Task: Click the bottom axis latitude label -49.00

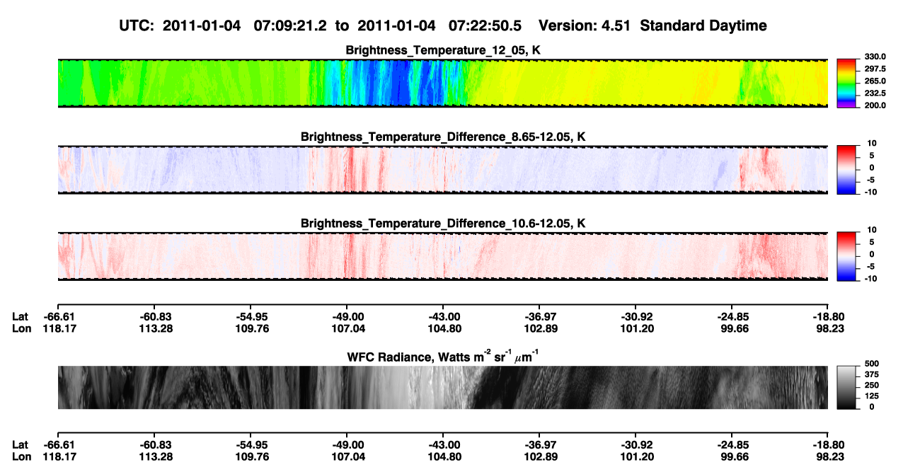Action: (346, 445)
